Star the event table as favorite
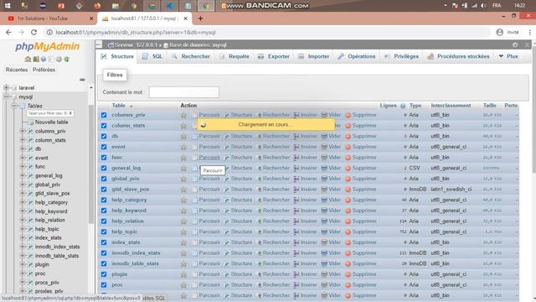The image size is (536, 302). pos(183,148)
